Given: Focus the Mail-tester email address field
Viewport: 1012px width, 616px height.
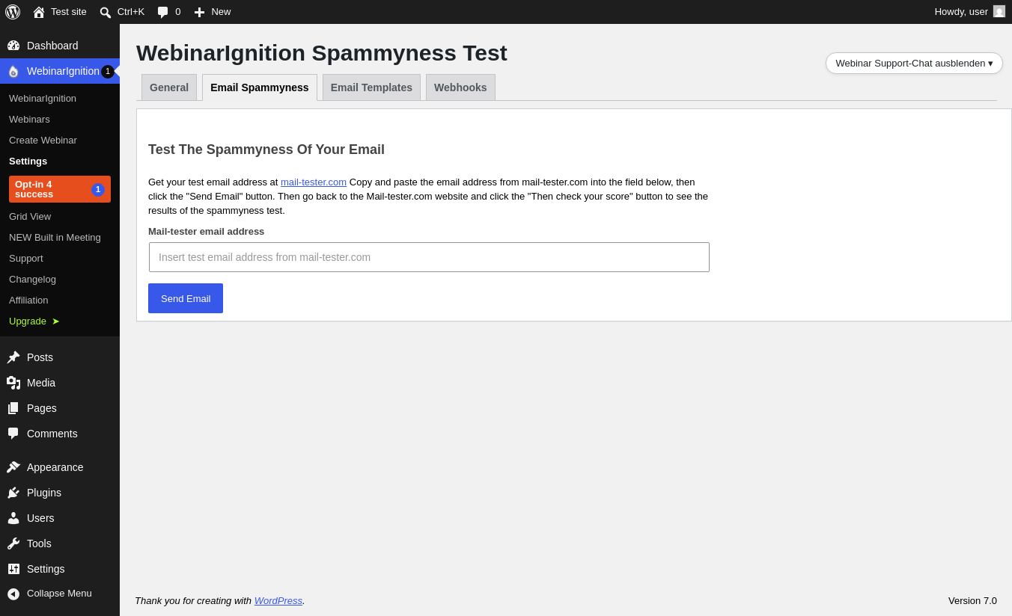Looking at the screenshot, I should pos(429,257).
